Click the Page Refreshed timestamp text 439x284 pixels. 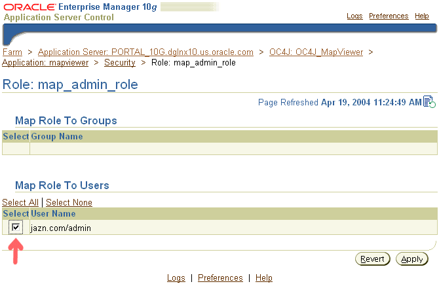(340, 102)
